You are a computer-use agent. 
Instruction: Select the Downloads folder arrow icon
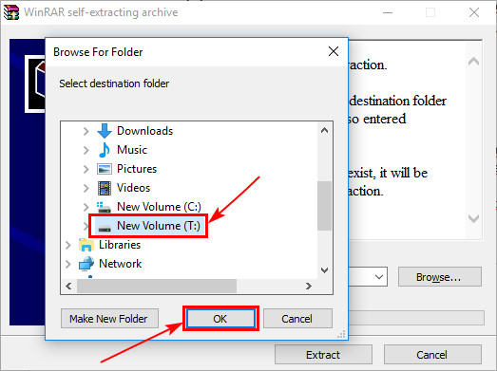point(105,131)
